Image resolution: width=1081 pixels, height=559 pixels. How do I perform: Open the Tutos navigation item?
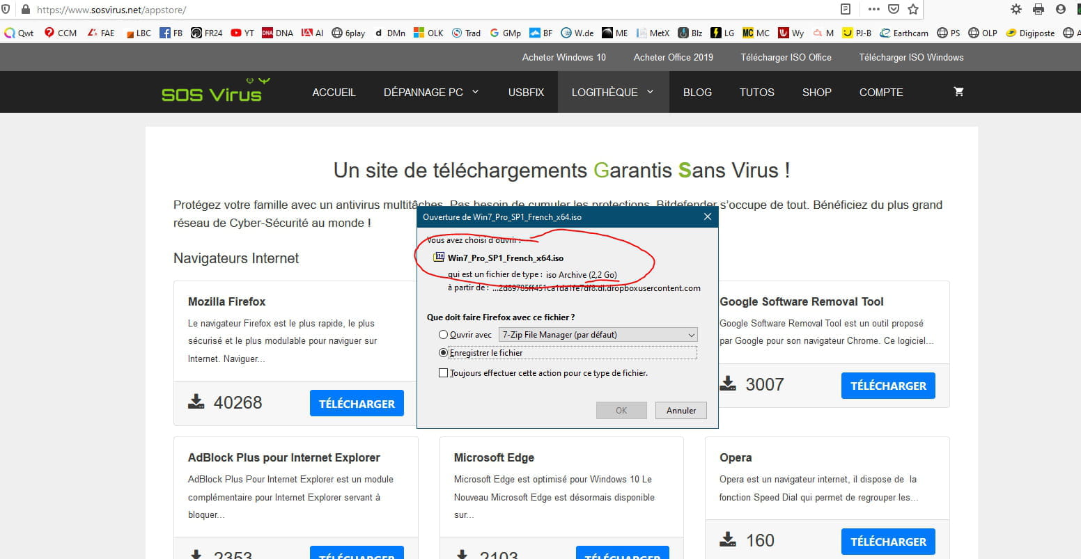pyautogui.click(x=757, y=92)
